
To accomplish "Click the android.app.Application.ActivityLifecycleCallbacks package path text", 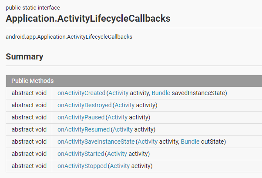I will [x=69, y=36].
